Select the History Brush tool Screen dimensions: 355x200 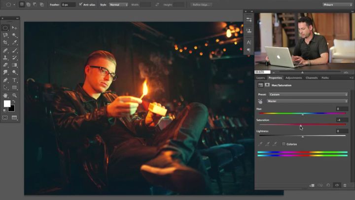[14, 58]
